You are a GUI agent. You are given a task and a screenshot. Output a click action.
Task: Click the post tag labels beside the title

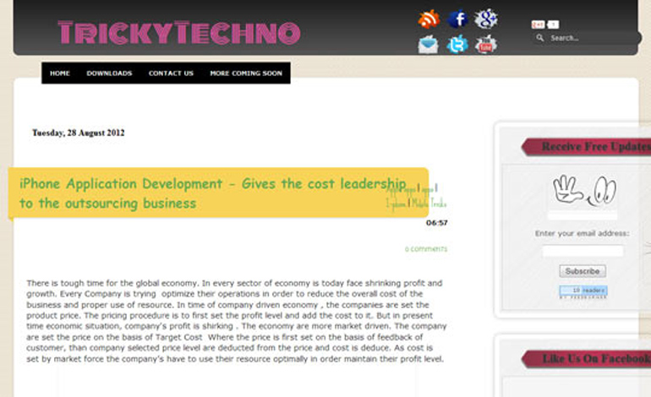click(417, 196)
